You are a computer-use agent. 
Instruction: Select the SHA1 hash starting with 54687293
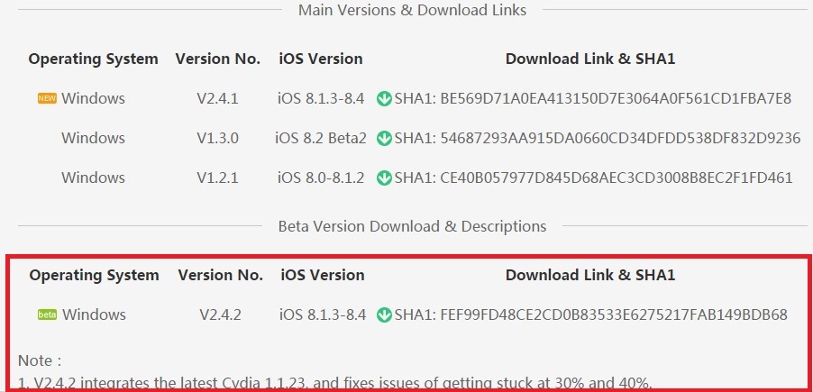pos(620,138)
